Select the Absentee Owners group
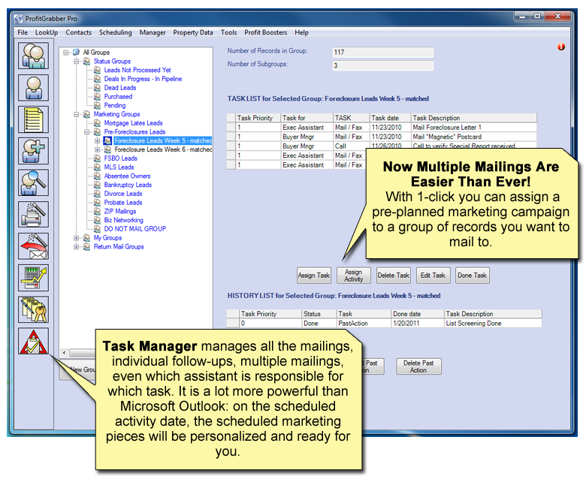Image resolution: width=586 pixels, height=479 pixels. (x=127, y=176)
